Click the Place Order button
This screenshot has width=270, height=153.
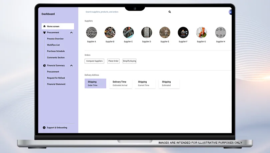click(x=113, y=61)
